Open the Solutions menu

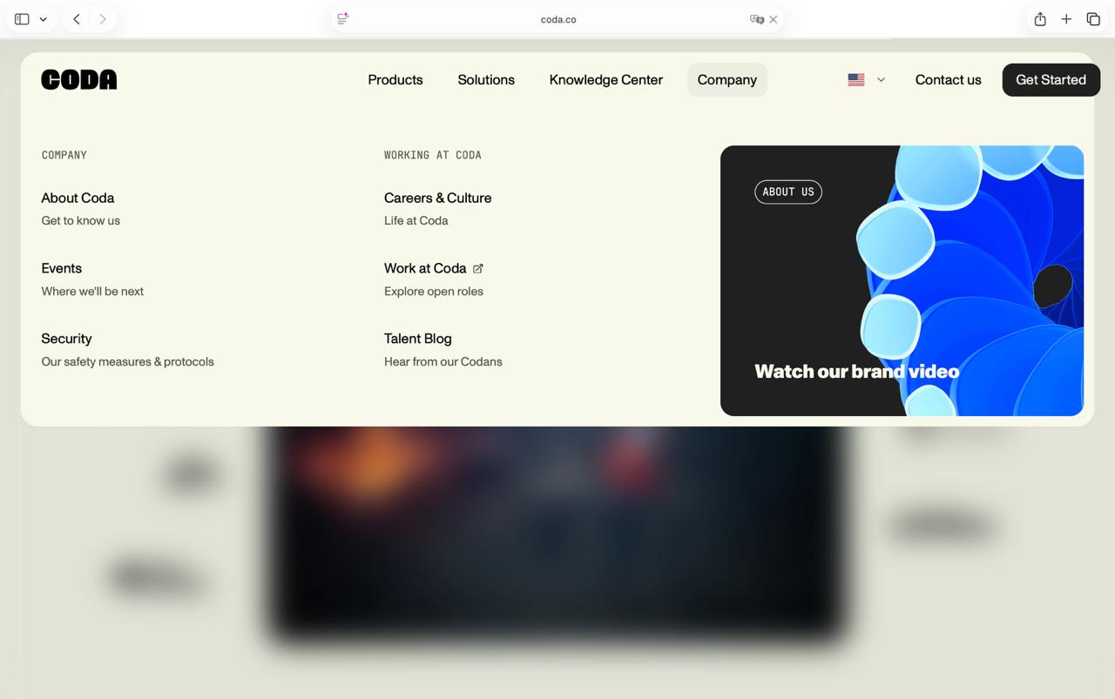point(486,79)
